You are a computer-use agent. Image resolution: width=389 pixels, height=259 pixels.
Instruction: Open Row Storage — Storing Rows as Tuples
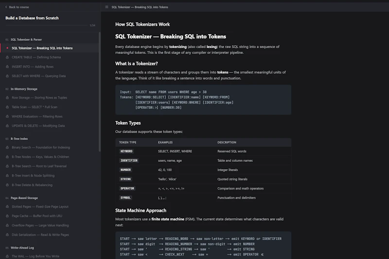coord(39,98)
